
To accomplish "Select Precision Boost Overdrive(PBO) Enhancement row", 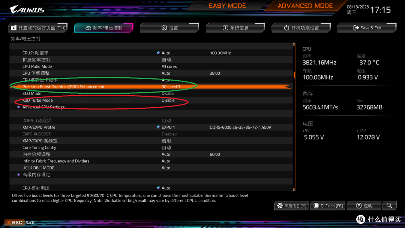I will pyautogui.click(x=151, y=87).
